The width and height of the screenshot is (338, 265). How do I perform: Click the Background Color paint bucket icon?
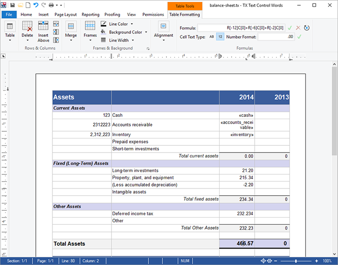pyautogui.click(x=103, y=32)
